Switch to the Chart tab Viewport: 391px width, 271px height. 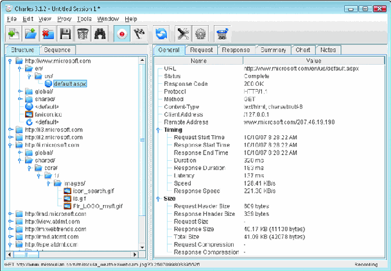[303, 50]
